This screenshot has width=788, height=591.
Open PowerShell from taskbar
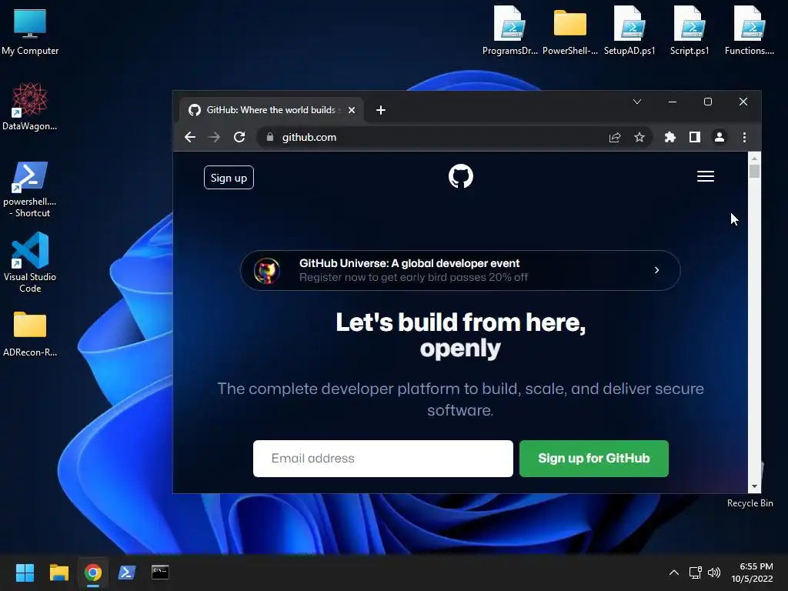[127, 573]
